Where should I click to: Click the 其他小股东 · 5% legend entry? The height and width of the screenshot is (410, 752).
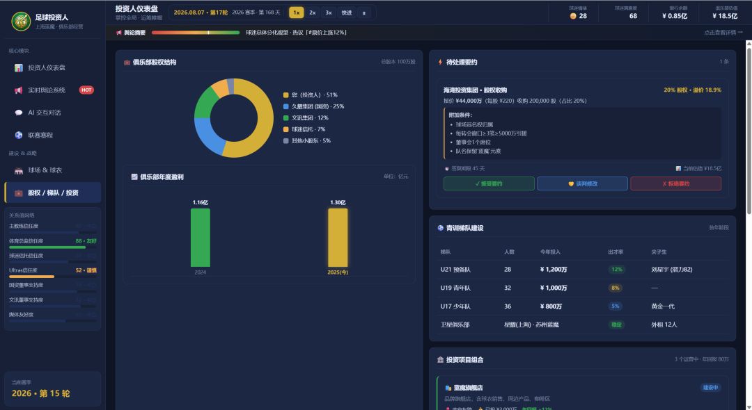point(307,141)
